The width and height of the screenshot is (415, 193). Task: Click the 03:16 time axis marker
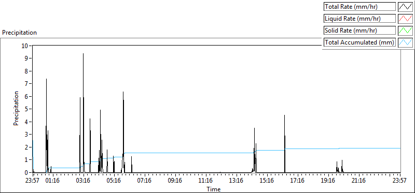point(84,181)
